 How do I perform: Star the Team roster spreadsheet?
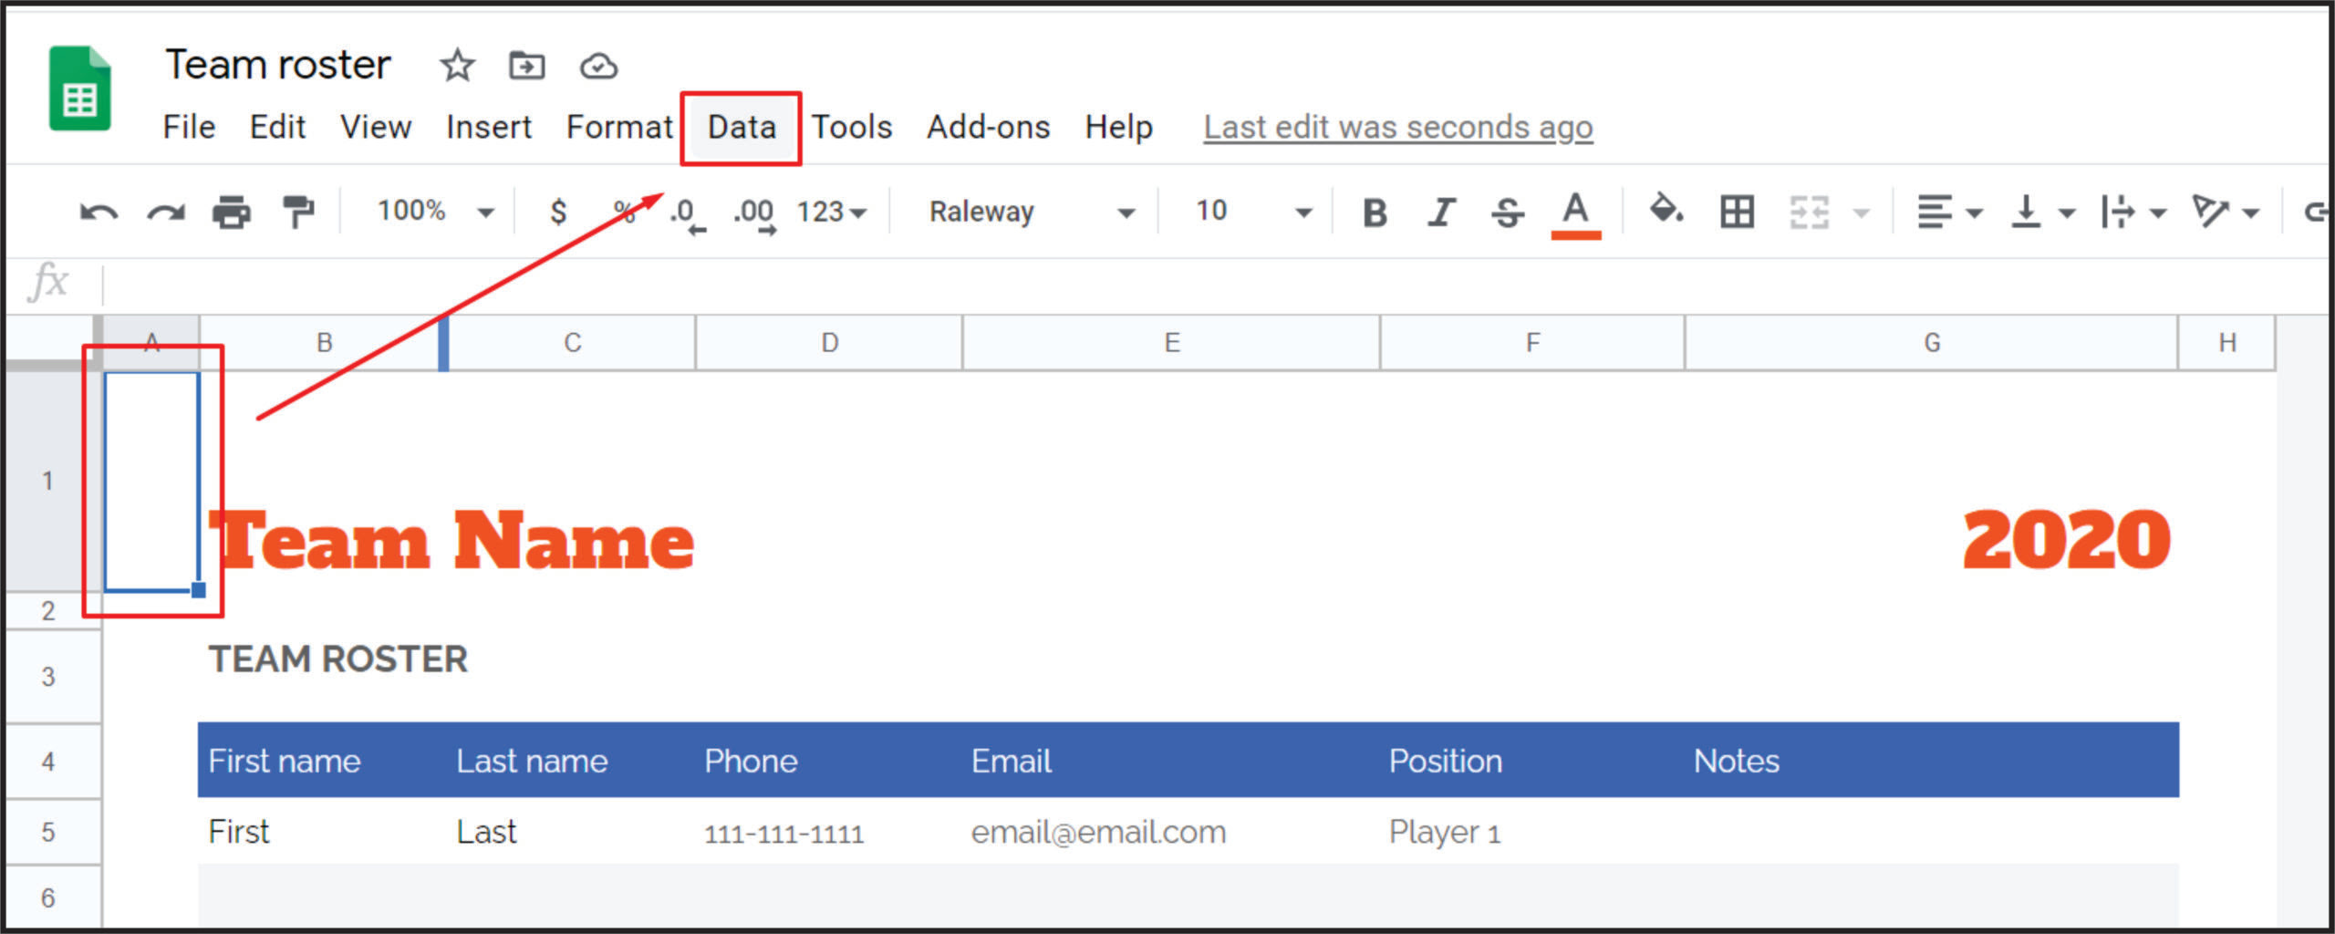[x=455, y=66]
